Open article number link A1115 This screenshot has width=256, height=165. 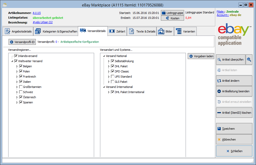pyautogui.click(x=37, y=13)
